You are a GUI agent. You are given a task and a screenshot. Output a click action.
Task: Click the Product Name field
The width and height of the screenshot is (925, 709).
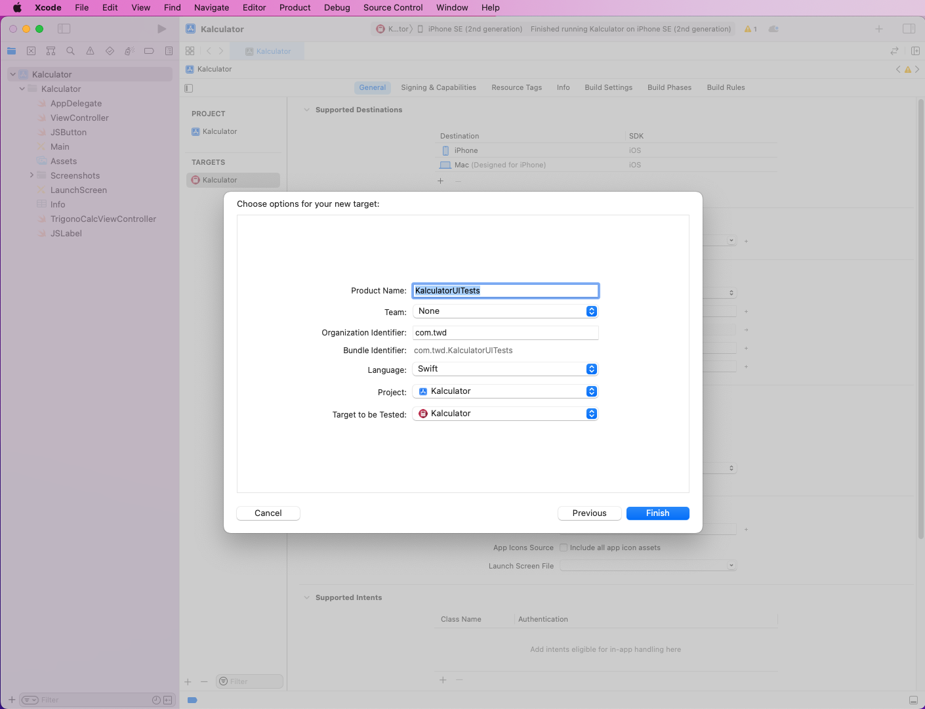click(x=506, y=291)
